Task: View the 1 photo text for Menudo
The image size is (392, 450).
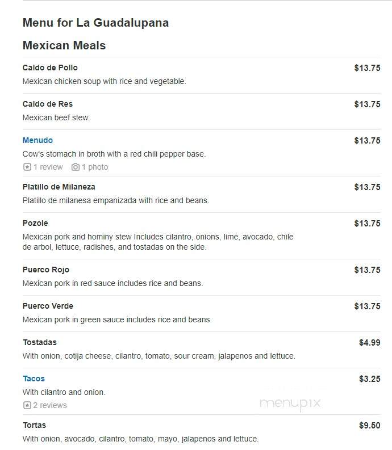Action: pos(95,167)
